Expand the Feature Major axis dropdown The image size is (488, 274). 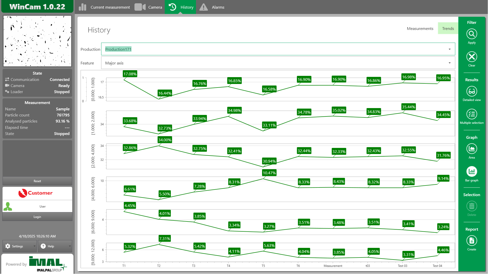[x=449, y=63]
